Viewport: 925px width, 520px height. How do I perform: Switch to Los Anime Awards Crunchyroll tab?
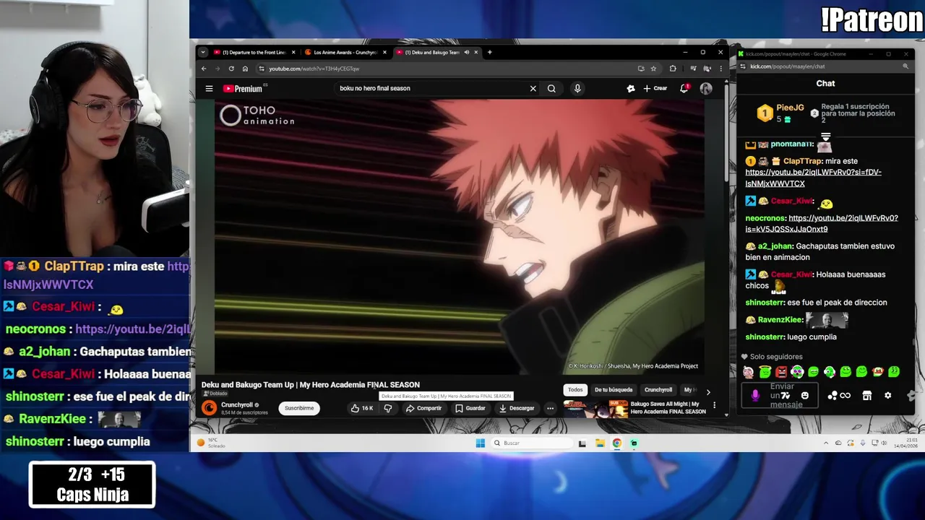tap(345, 52)
